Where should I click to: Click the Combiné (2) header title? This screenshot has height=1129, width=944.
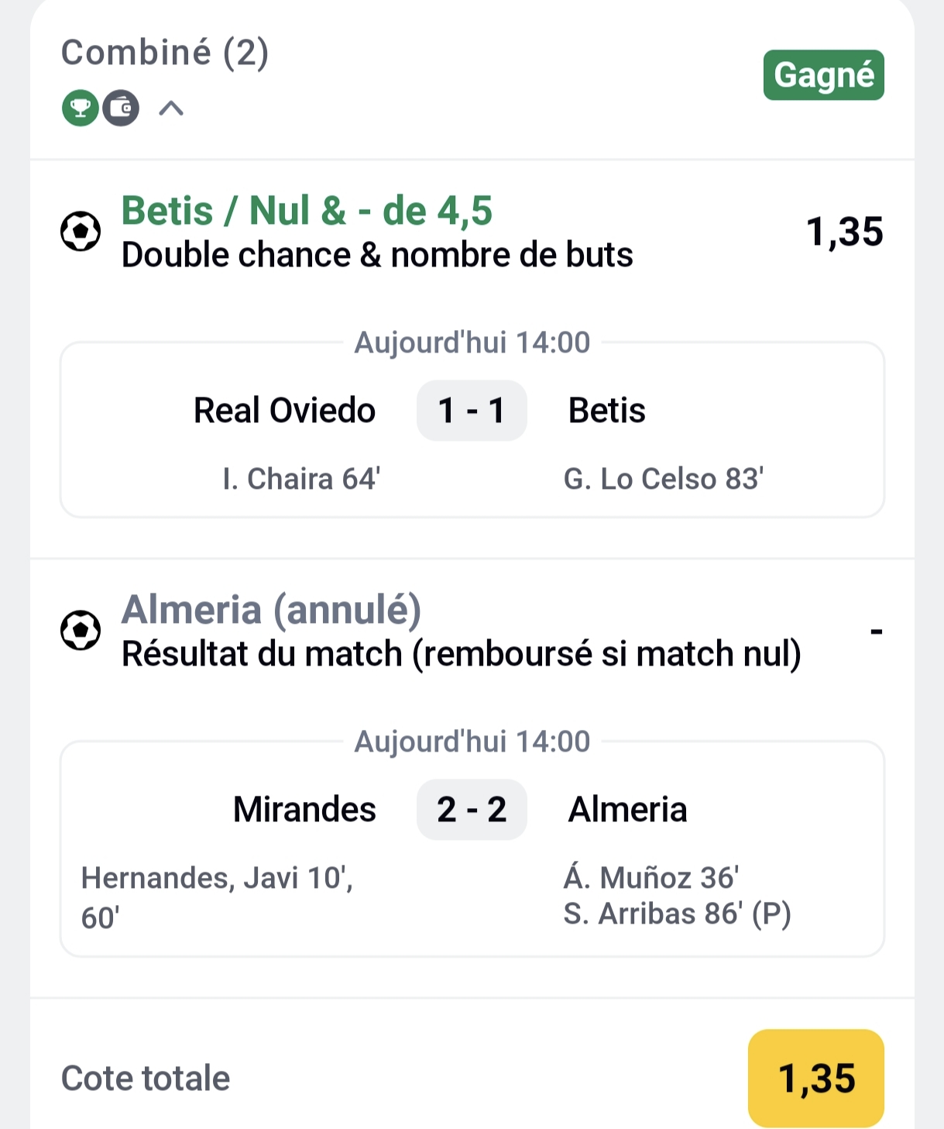[x=165, y=53]
